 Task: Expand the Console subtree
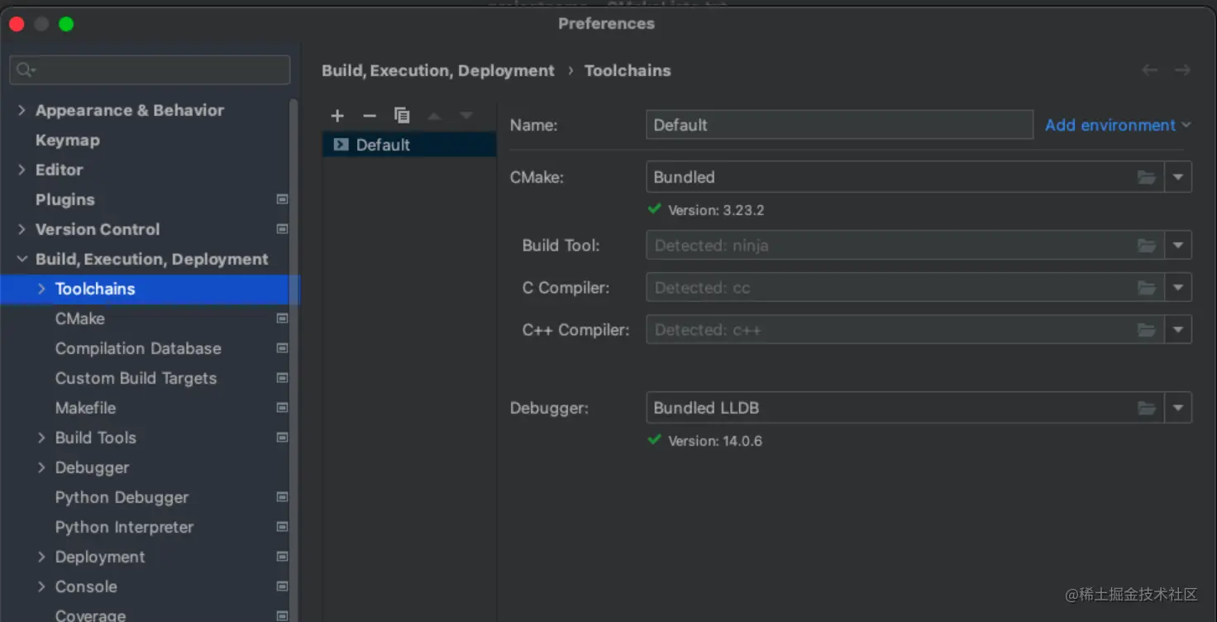(x=41, y=586)
